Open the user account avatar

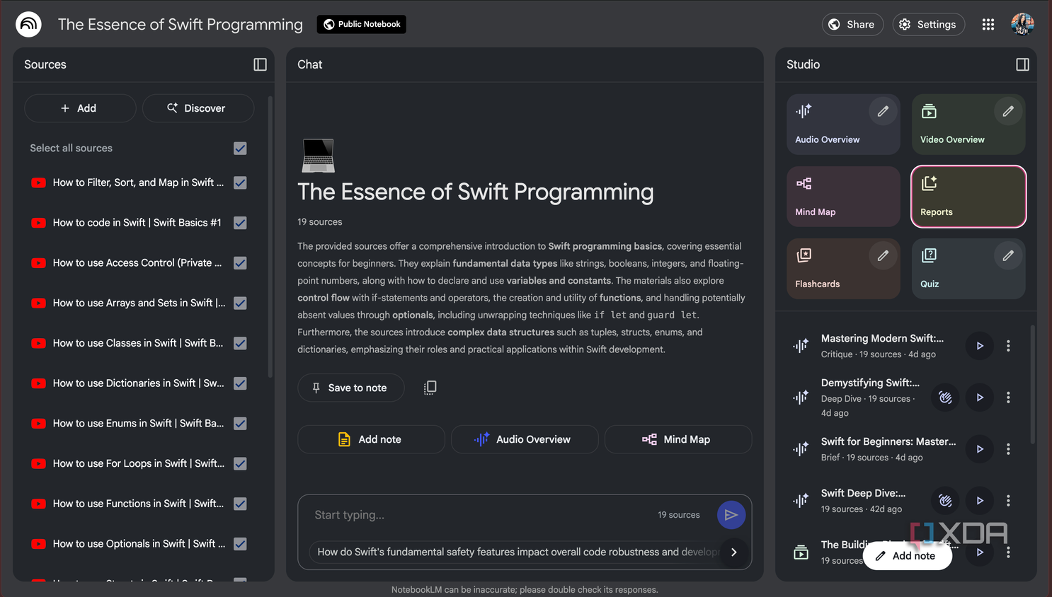pos(1022,24)
